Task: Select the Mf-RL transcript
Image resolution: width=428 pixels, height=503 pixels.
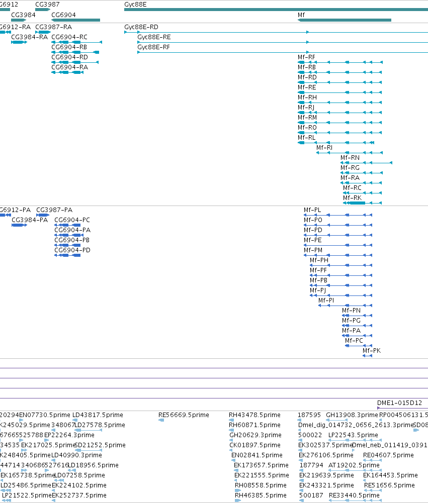Action: tap(336, 143)
